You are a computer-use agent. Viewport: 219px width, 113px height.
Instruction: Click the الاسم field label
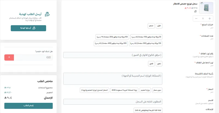211,100
